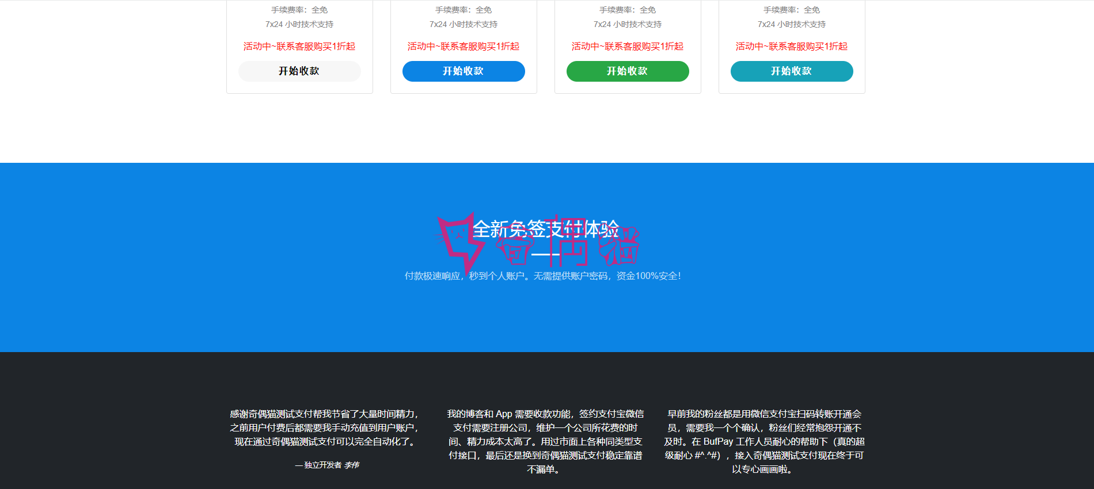Click the green 开始收款 button

pyautogui.click(x=628, y=71)
